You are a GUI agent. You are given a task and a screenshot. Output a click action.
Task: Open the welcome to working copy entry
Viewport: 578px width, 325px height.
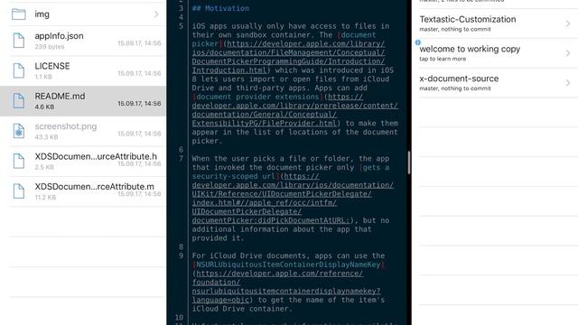pyautogui.click(x=495, y=53)
